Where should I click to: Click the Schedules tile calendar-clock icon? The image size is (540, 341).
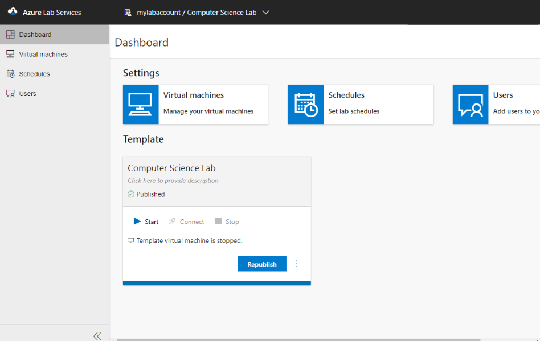[306, 105]
